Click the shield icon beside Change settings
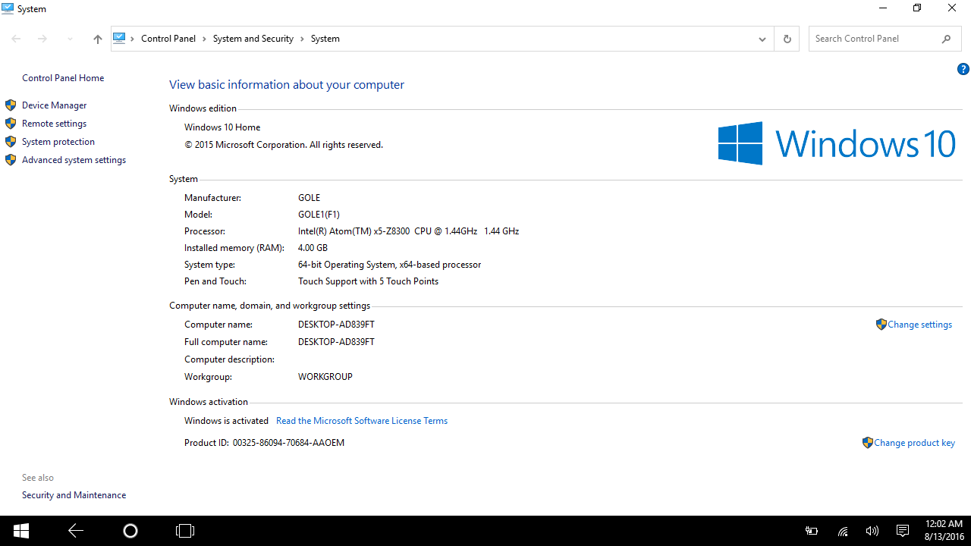 coord(881,325)
